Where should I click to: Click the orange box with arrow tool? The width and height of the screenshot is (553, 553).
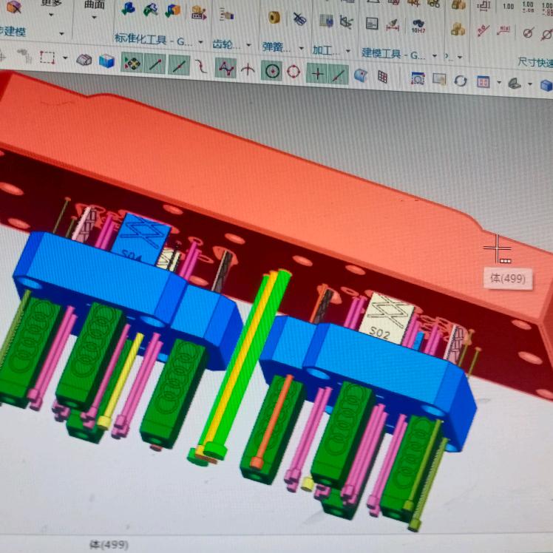tap(198, 13)
